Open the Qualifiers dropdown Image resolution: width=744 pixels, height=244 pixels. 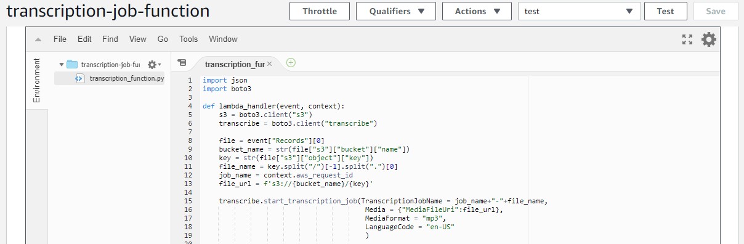click(396, 11)
